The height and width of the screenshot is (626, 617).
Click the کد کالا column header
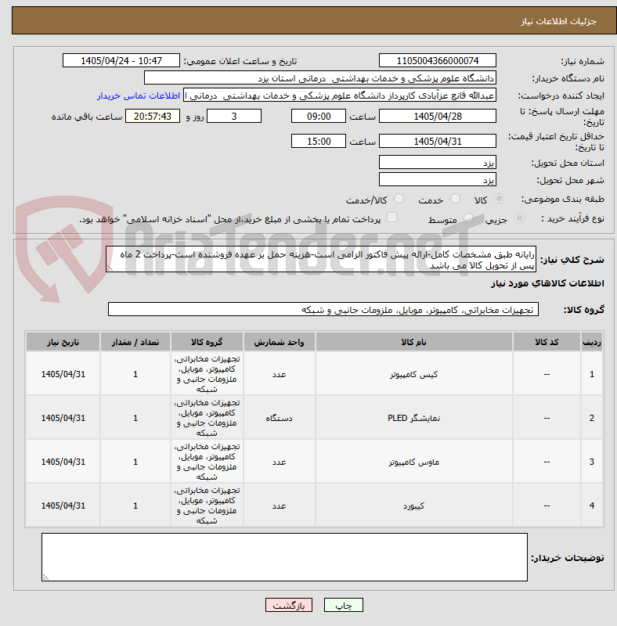(547, 342)
